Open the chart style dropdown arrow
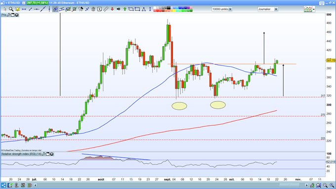This screenshot has height=189, width=336. [x=314, y=9]
